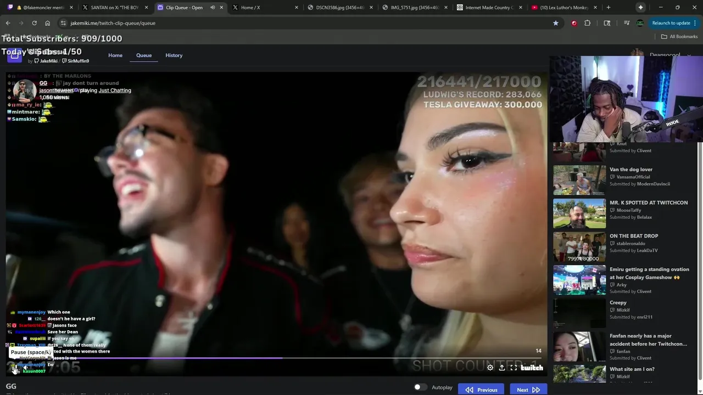Skip to the Next clip
The height and width of the screenshot is (395, 703).
[528, 390]
